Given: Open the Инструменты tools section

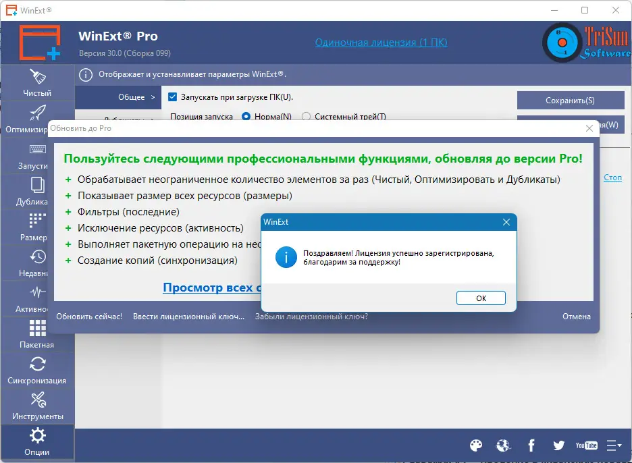Looking at the screenshot, I should pos(37,406).
